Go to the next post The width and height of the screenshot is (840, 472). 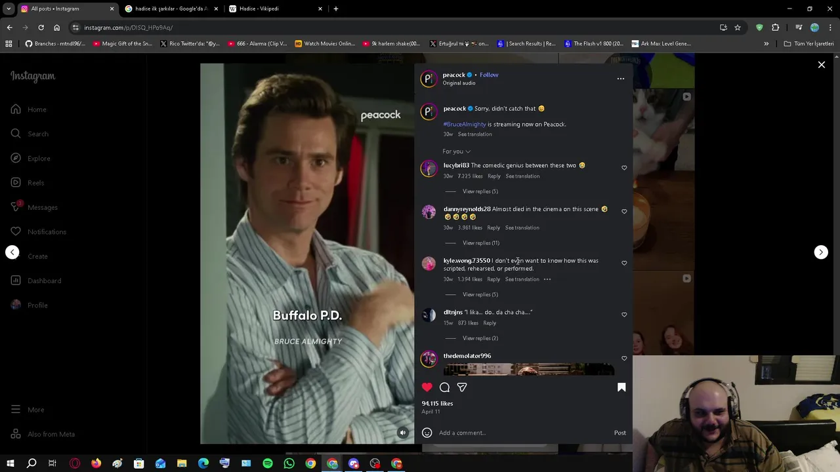(x=821, y=252)
